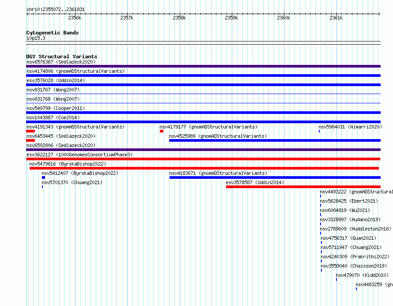Viewport: 393px width, 306px height.
Task: Click the 2358k position on ruler
Action: point(179,18)
